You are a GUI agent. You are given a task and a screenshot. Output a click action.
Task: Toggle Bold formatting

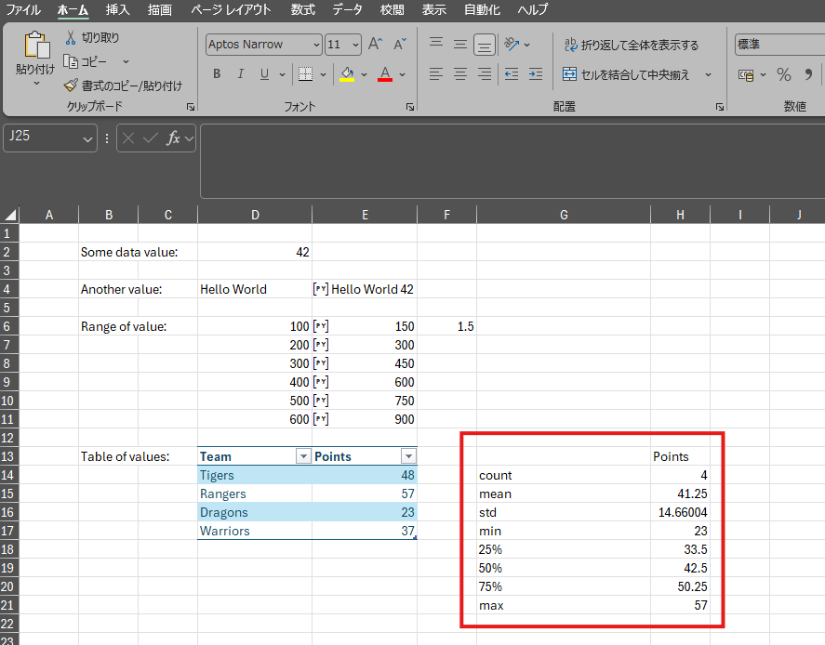(x=217, y=74)
